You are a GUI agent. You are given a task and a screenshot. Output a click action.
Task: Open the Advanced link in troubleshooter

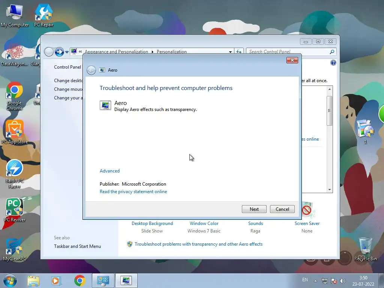[x=109, y=171]
